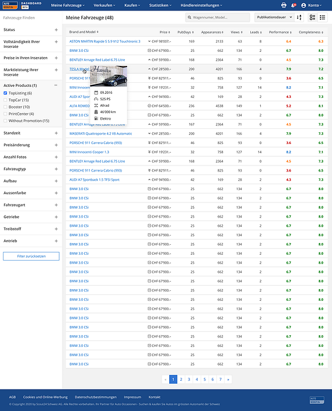The image size is (332, 411).
Task: Click the AutoScout24 footer logo
Action: click(317, 401)
